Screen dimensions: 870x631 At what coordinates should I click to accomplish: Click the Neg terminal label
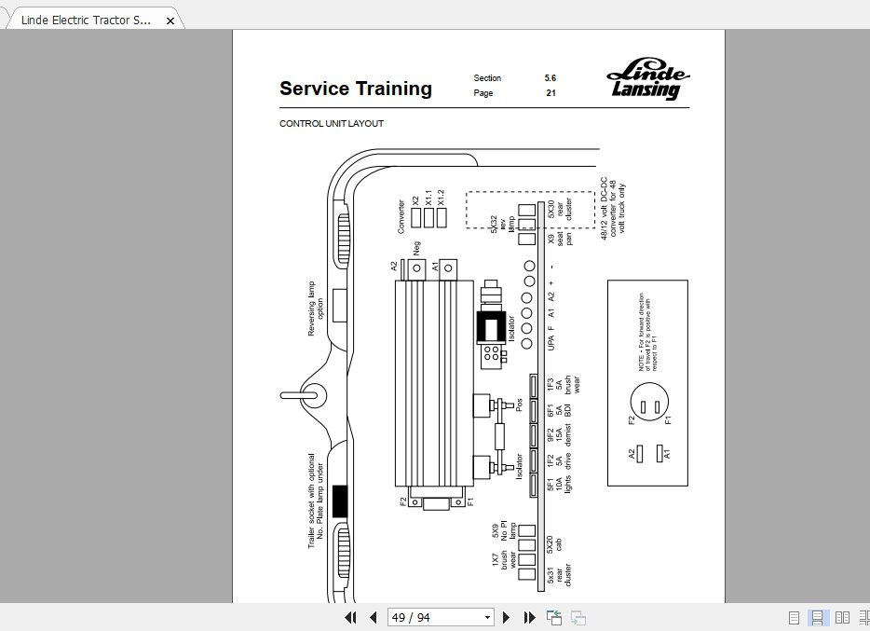416,248
